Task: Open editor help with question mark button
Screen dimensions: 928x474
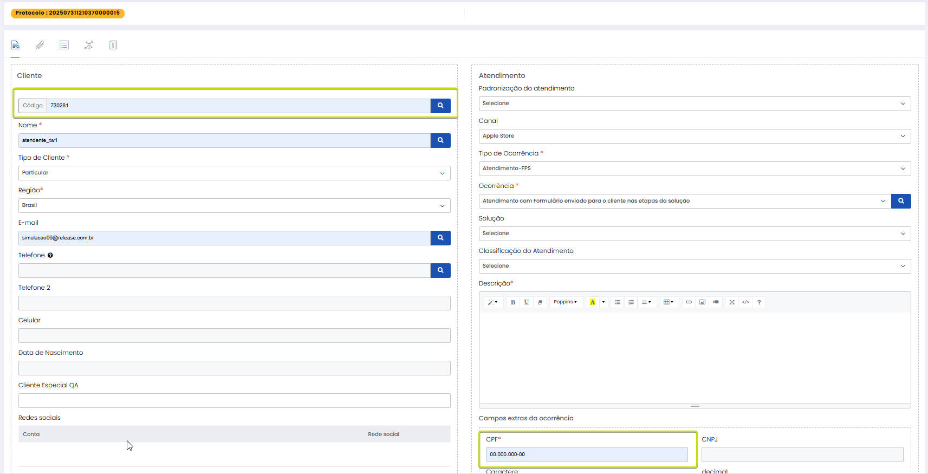Action: (759, 302)
